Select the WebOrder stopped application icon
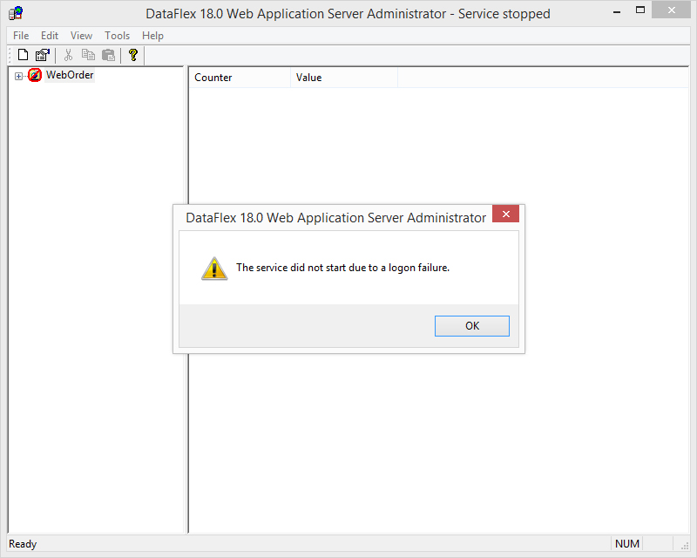This screenshot has width=697, height=558. click(x=35, y=75)
